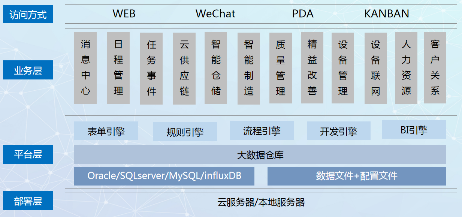
Task: Choose the WeChat access option
Action: point(215,14)
